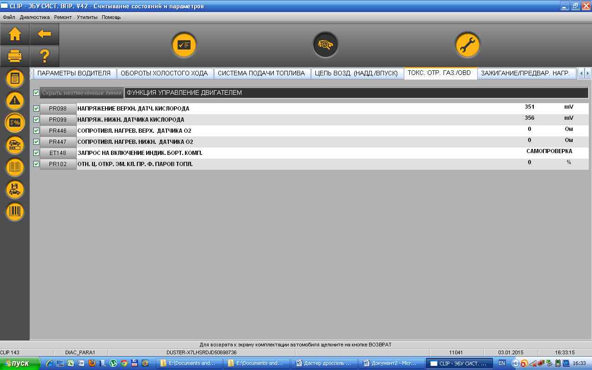Click the back arrow button

44,34
